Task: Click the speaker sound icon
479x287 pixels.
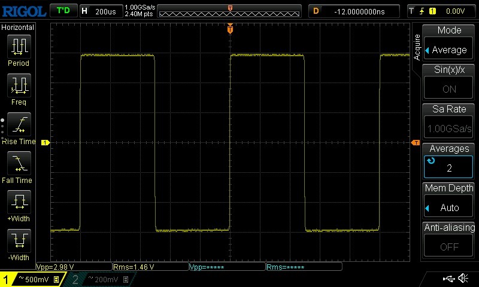Action: [463, 278]
